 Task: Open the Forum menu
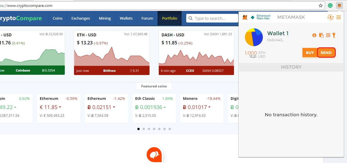(147, 18)
